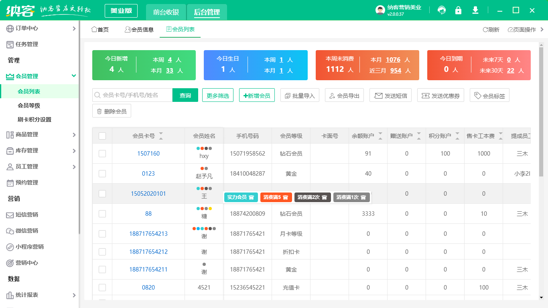Click the 查询 search button
Screen dimensions: 548x308
(185, 95)
